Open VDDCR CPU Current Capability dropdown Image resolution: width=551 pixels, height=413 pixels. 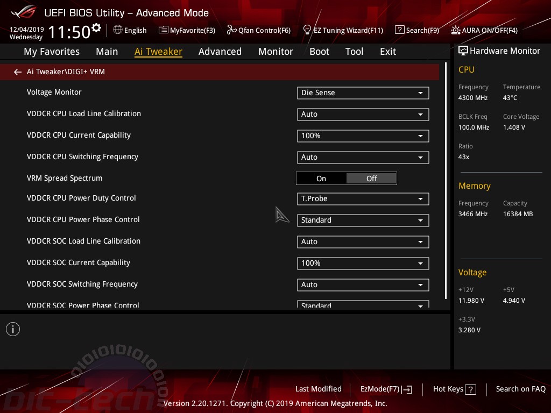363,136
